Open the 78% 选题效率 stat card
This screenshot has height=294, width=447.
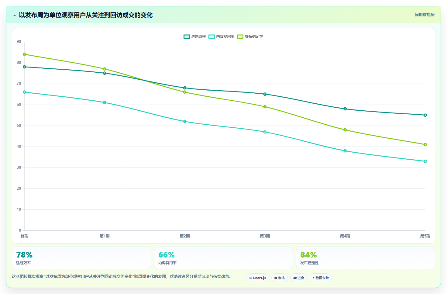[x=81, y=258]
